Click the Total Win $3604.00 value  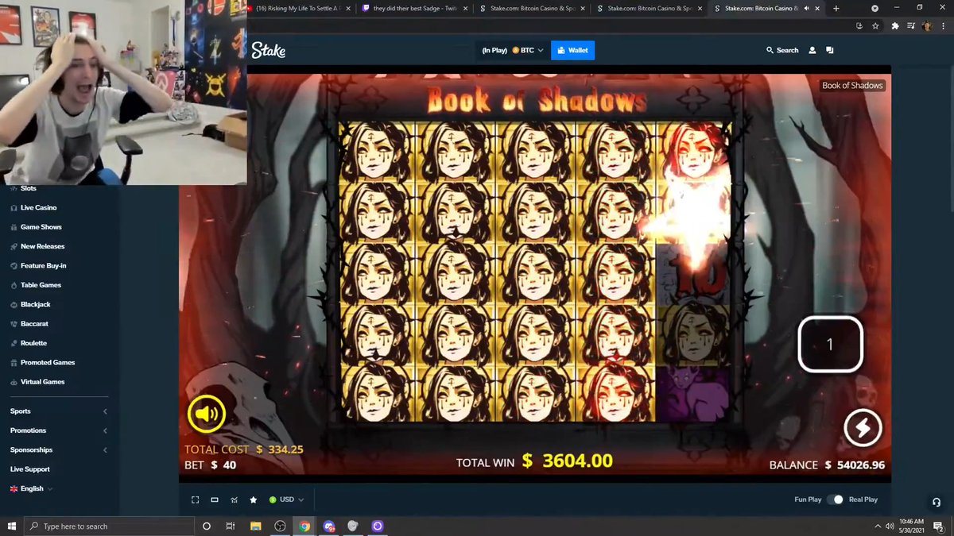point(567,461)
